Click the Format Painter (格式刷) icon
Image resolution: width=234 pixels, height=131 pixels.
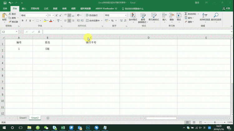click(13, 22)
